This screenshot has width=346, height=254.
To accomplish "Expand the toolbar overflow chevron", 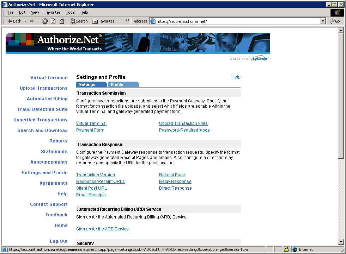I will [x=128, y=21].
